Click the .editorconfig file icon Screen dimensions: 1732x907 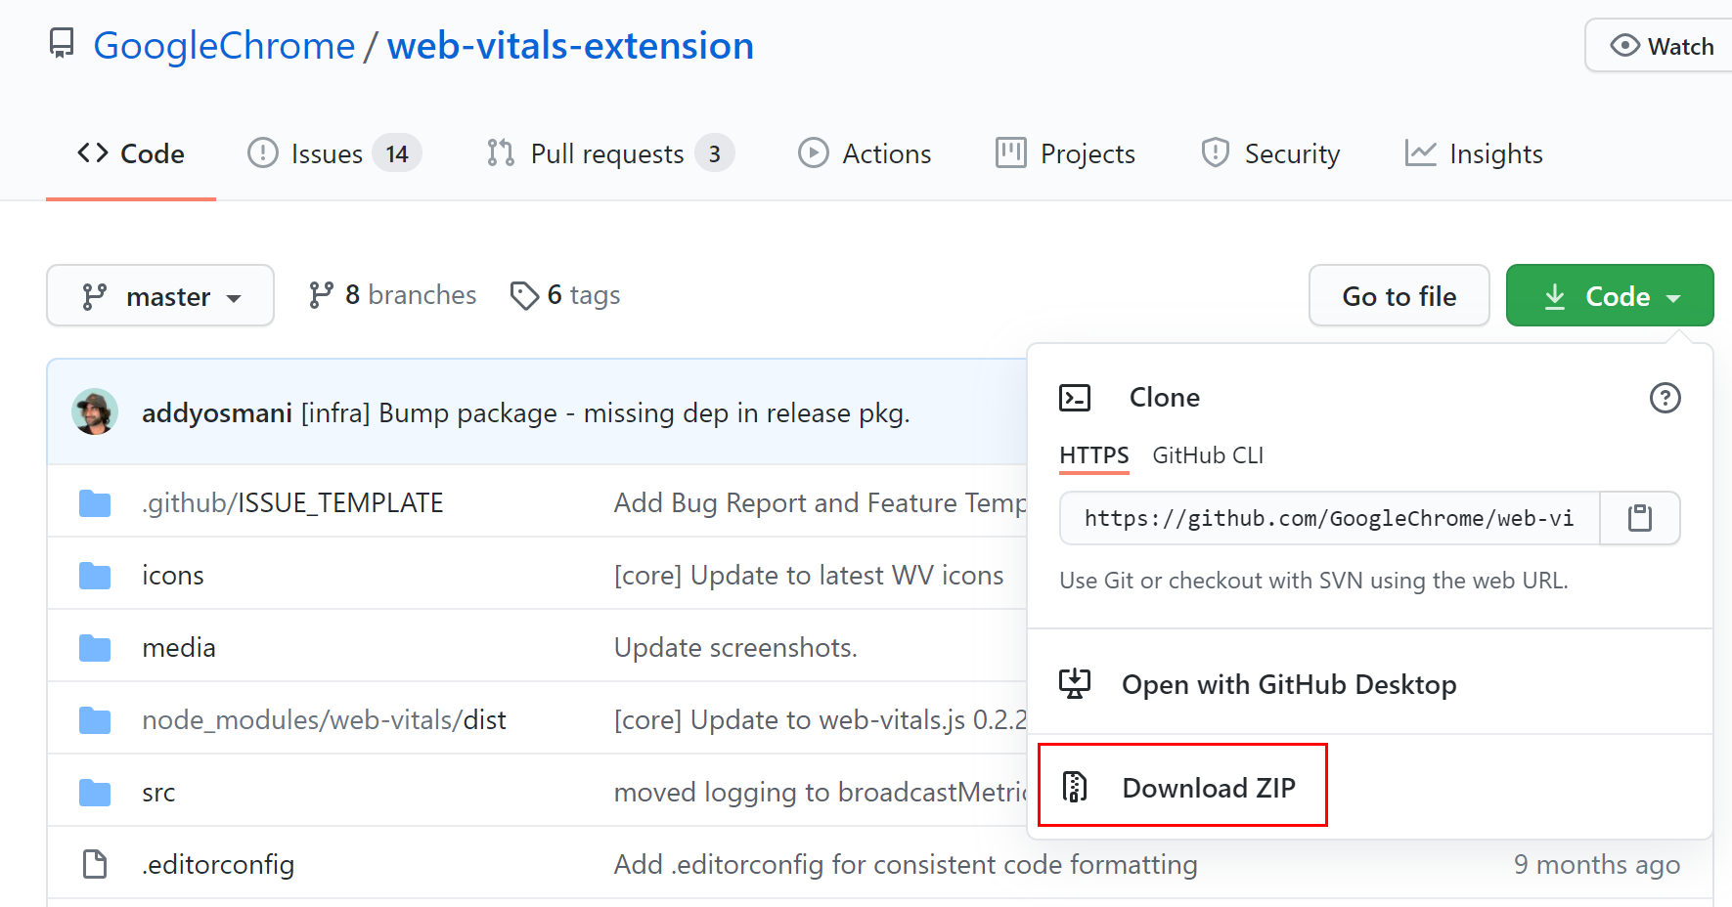tap(95, 865)
